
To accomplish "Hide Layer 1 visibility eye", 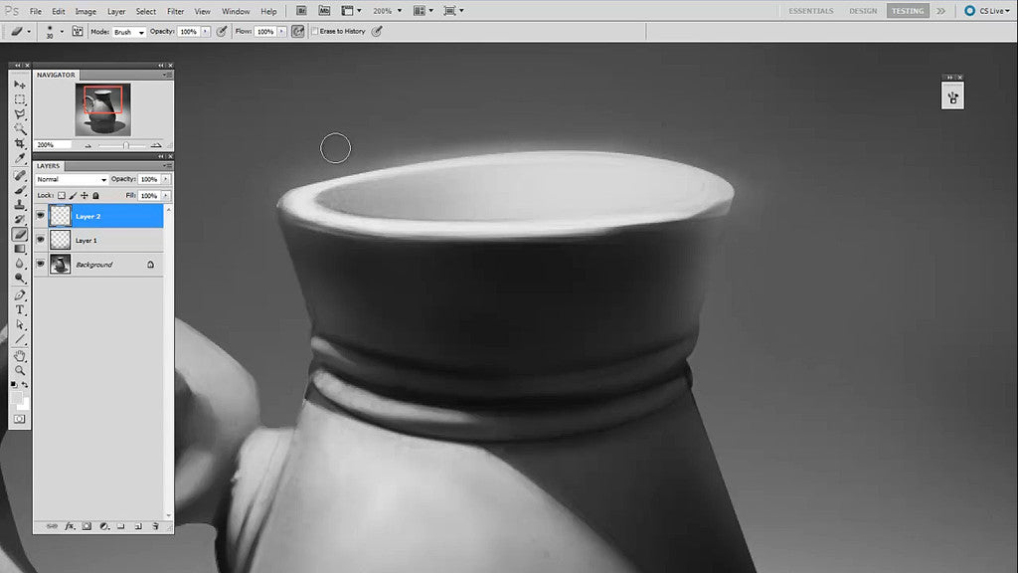I will click(x=40, y=240).
